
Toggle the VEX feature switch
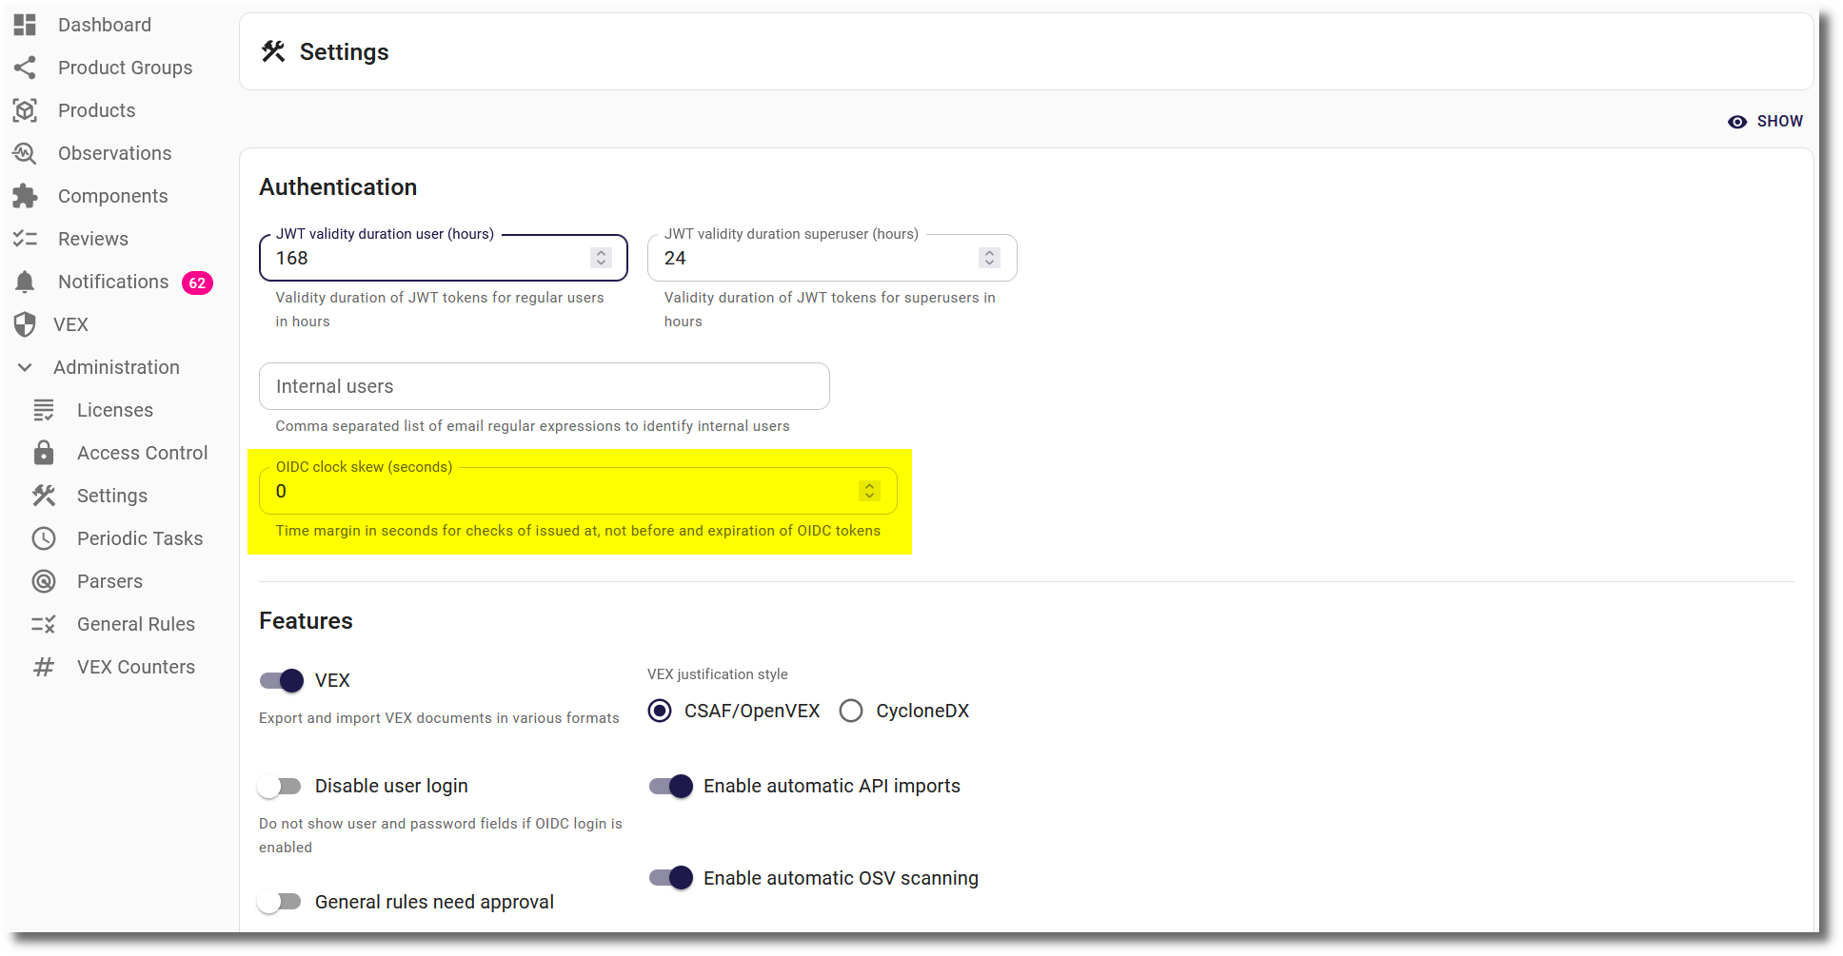(x=282, y=680)
